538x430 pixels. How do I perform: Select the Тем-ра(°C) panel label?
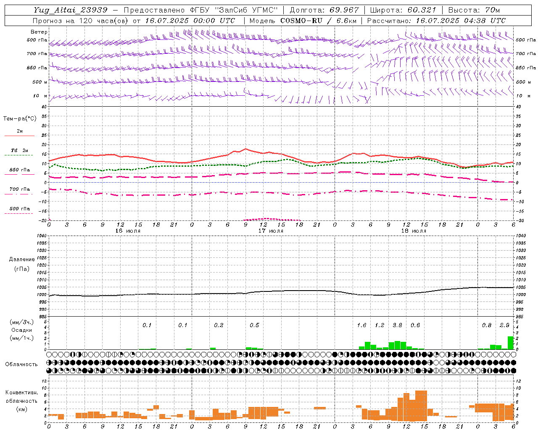[x=20, y=119]
